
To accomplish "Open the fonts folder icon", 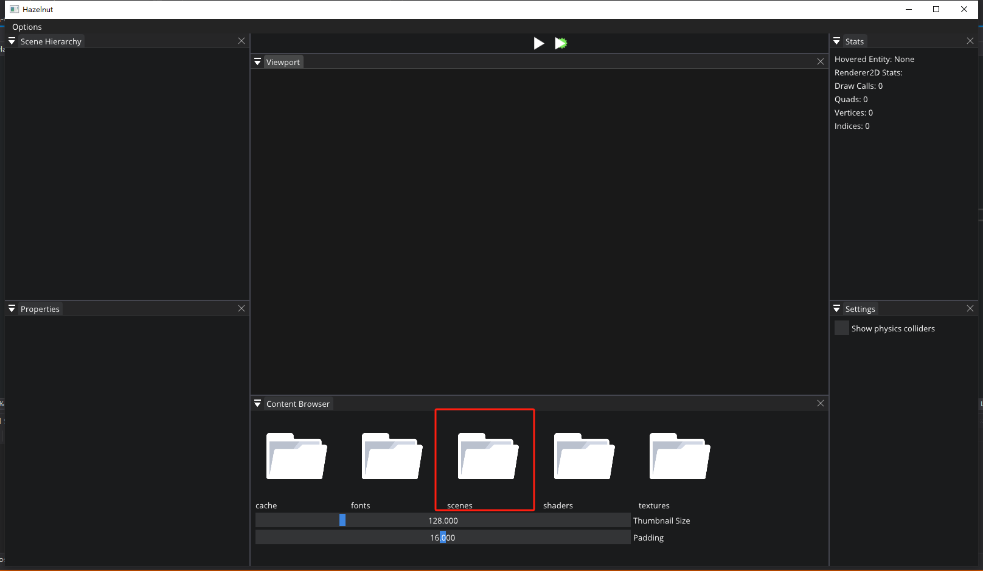I will [x=392, y=456].
